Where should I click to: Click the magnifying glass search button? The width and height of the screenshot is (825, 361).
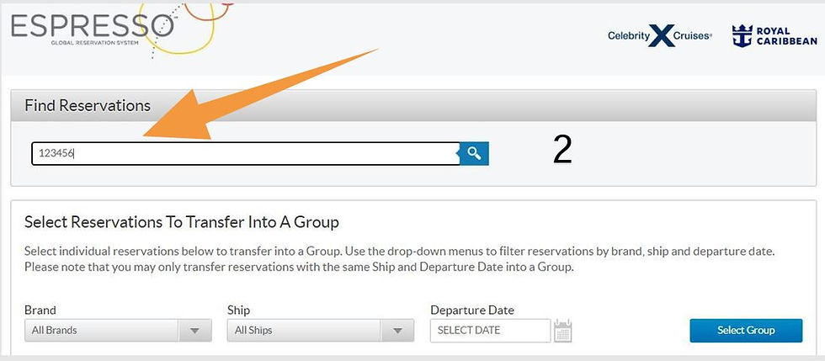475,153
